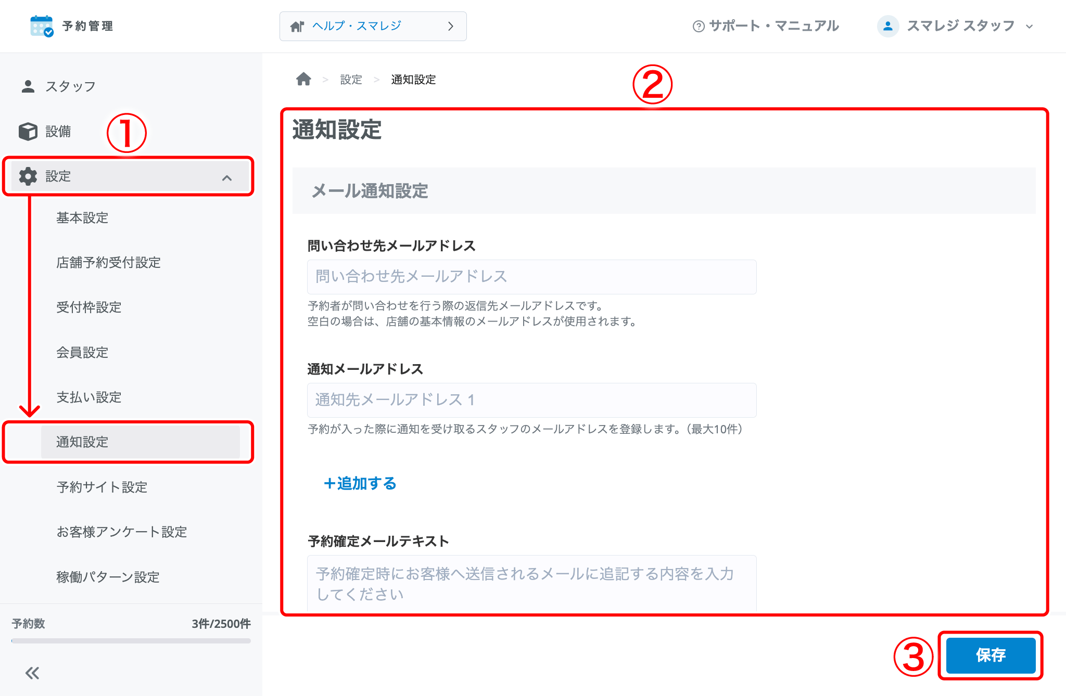Open 予約サイト設定 in the sidebar
Screen dimensions: 1066x696
(102, 487)
